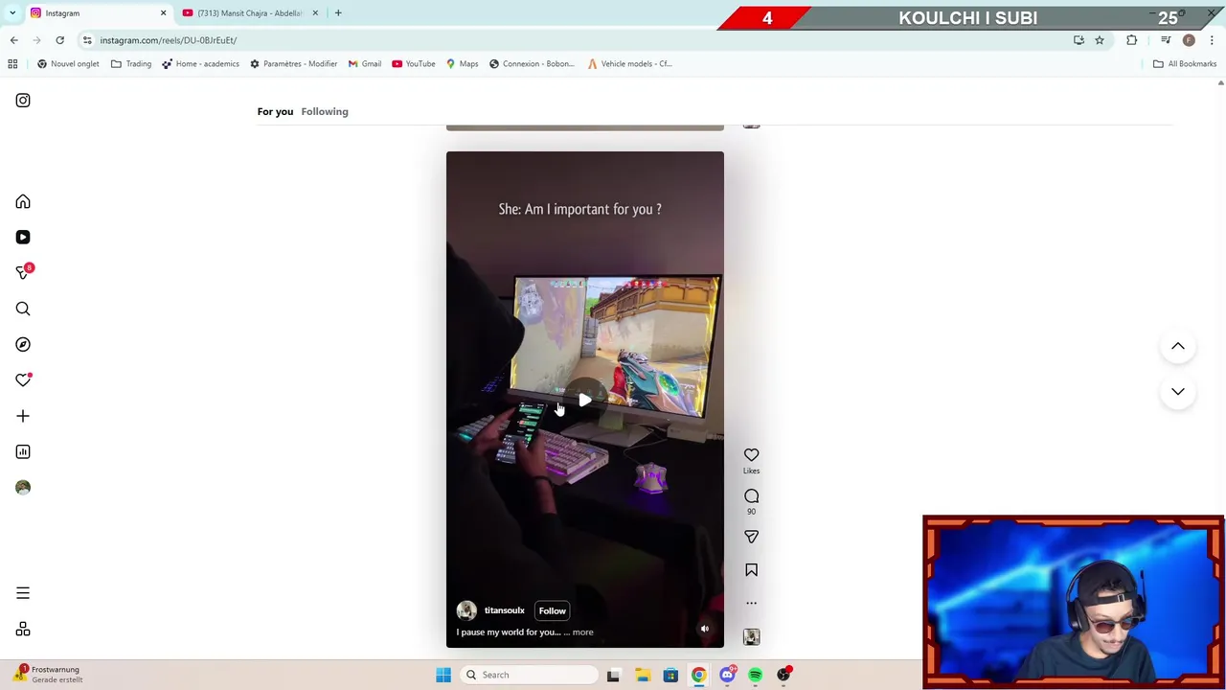Open Frostwarnung weather widget
This screenshot has height=690, width=1226.
[x=48, y=675]
